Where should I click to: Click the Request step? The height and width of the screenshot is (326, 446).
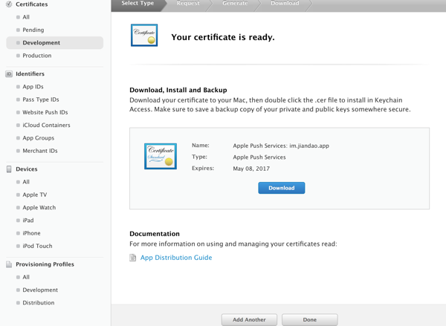point(188,4)
